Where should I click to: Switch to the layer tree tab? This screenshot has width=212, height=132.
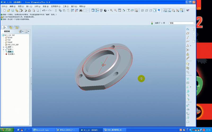tap(11, 27)
